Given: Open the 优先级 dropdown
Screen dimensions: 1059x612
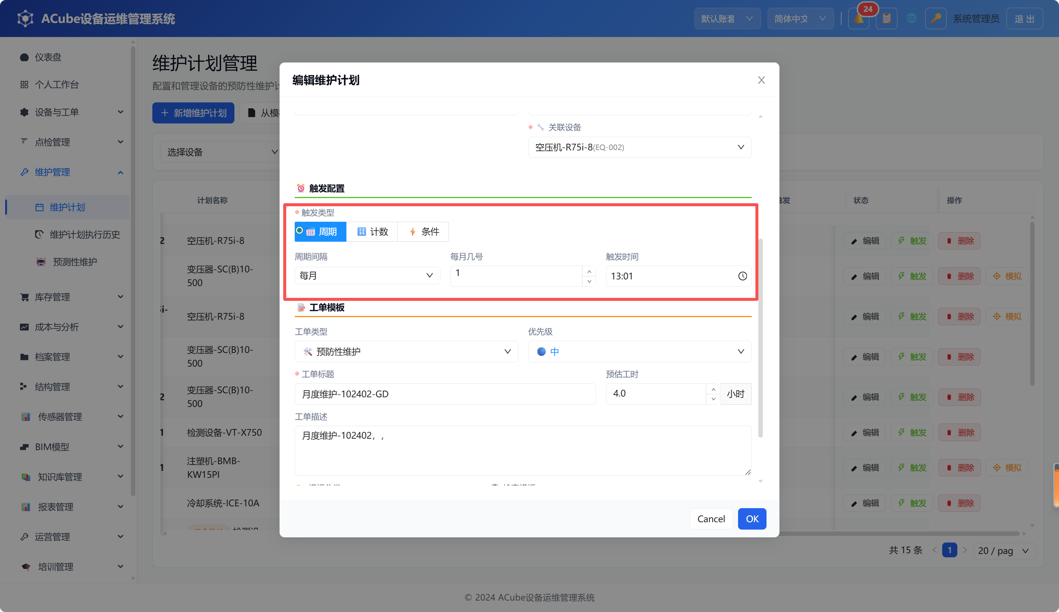Looking at the screenshot, I should 640,351.
